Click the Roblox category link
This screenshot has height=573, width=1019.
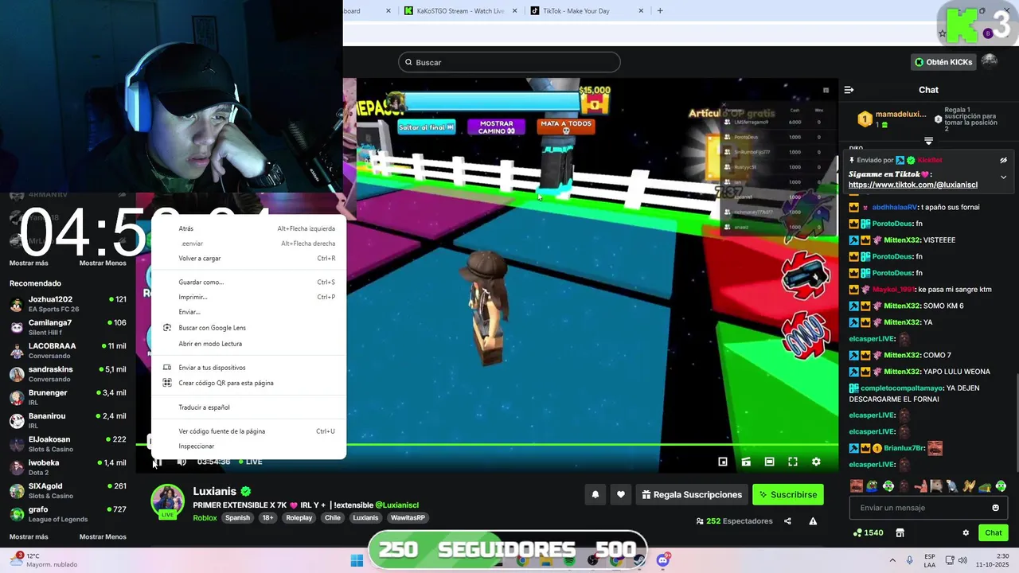tap(205, 518)
